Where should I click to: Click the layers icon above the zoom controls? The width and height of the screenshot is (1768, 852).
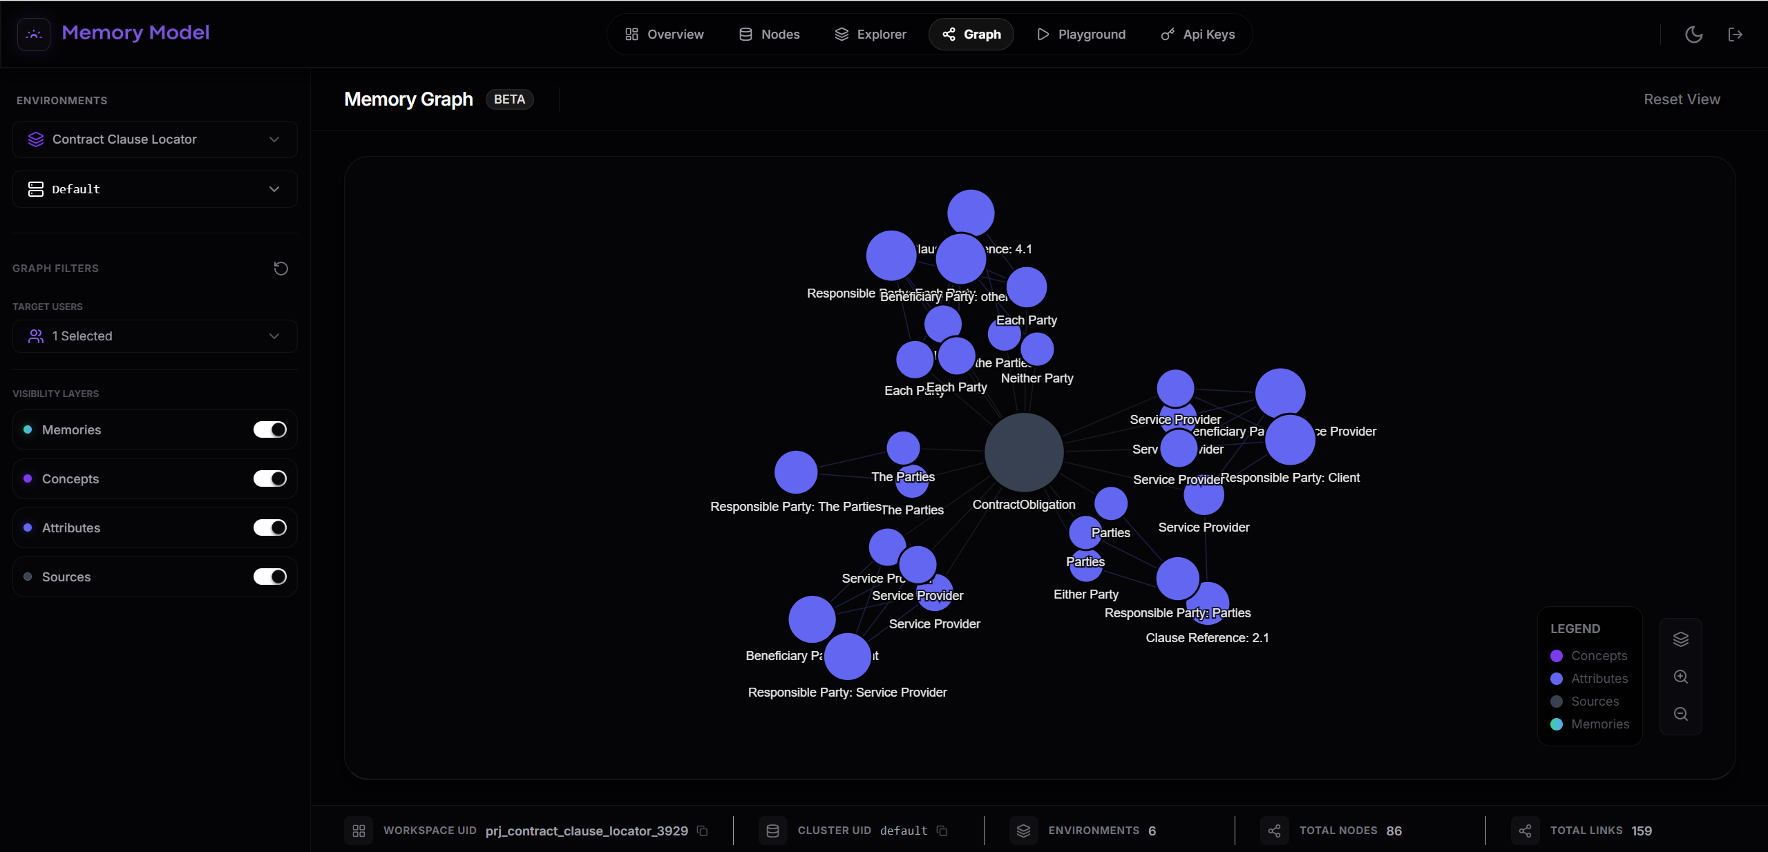click(1681, 639)
